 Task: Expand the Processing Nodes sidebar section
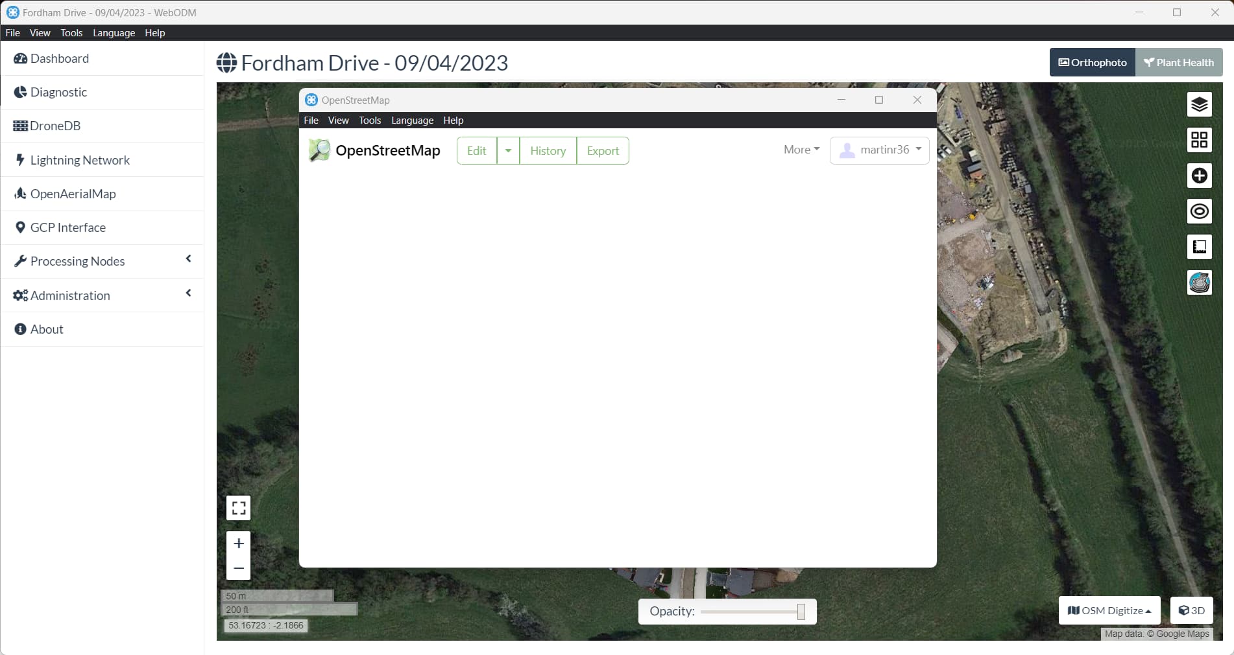tap(188, 260)
